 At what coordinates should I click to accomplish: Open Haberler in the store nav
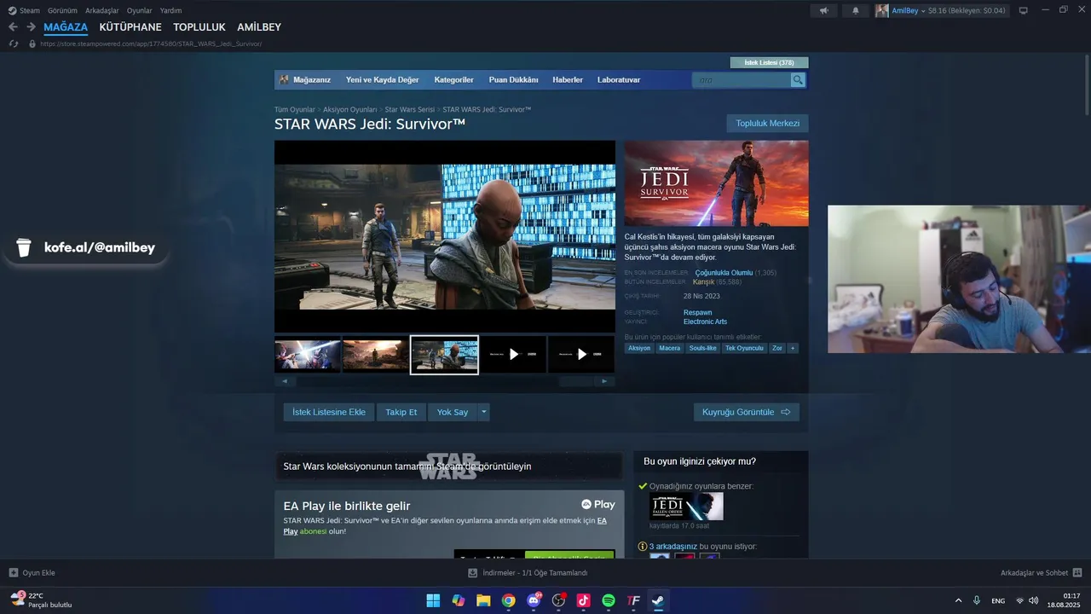point(568,79)
